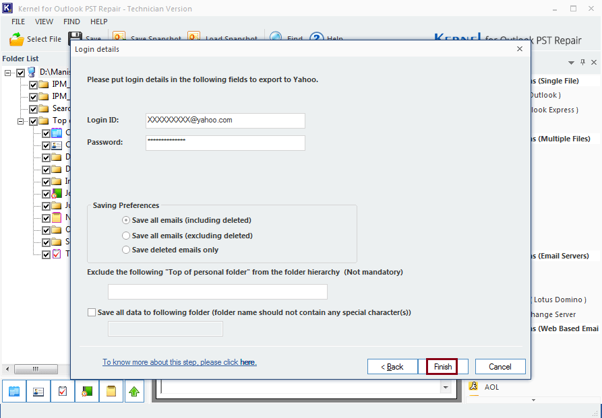This screenshot has height=418, width=602.
Task: Click the question mark Help toolbar icon
Action: point(316,37)
